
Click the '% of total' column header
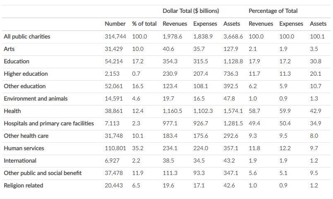point(144,24)
